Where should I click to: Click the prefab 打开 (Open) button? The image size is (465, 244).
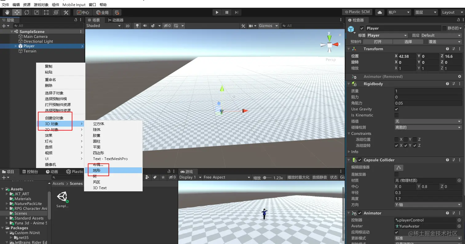[378, 42]
